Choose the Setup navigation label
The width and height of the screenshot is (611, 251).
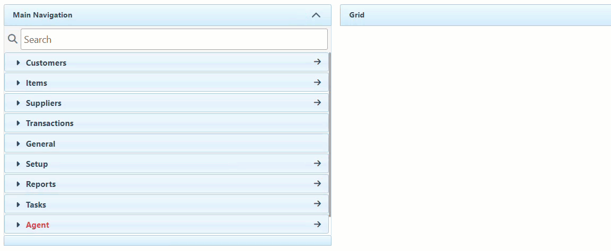point(37,164)
